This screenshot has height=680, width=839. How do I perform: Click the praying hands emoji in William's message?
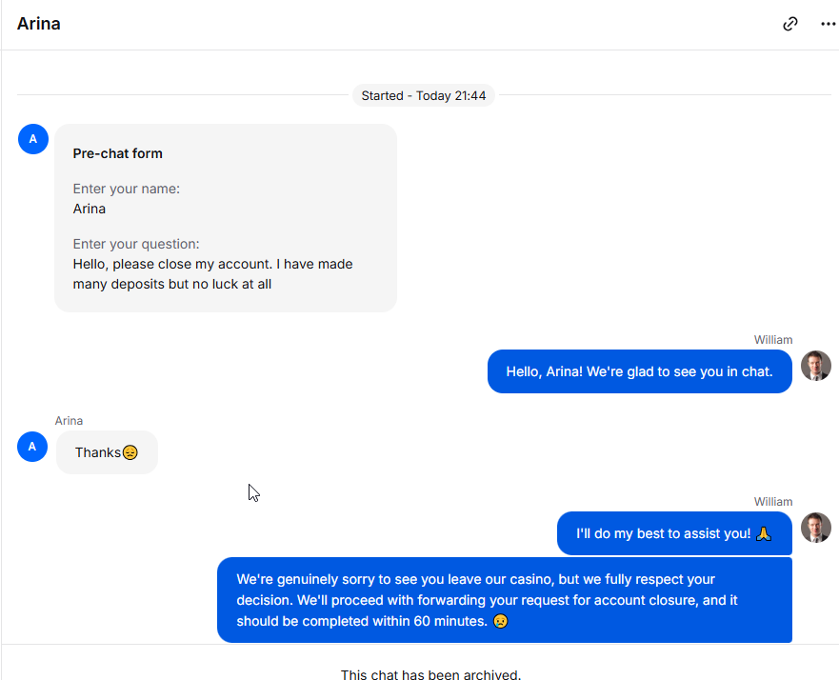(x=764, y=534)
